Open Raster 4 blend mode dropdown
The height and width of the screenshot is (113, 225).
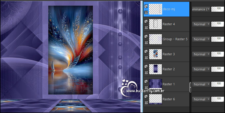tap(201, 24)
